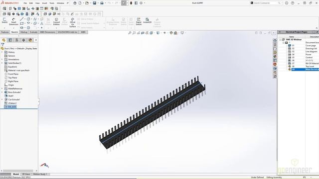Image resolution: width=319 pixels, height=179 pixels.
Task: Expand the Annotations tree node
Action: click(x=2, y=60)
